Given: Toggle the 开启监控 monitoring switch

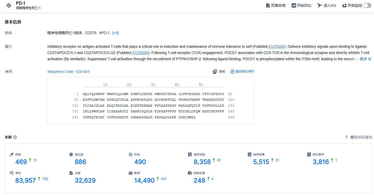Looking at the screenshot, I should click(367, 5).
